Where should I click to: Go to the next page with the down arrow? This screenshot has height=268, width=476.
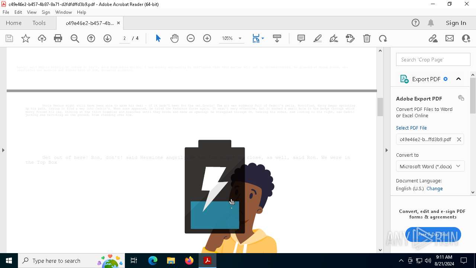pyautogui.click(x=107, y=38)
